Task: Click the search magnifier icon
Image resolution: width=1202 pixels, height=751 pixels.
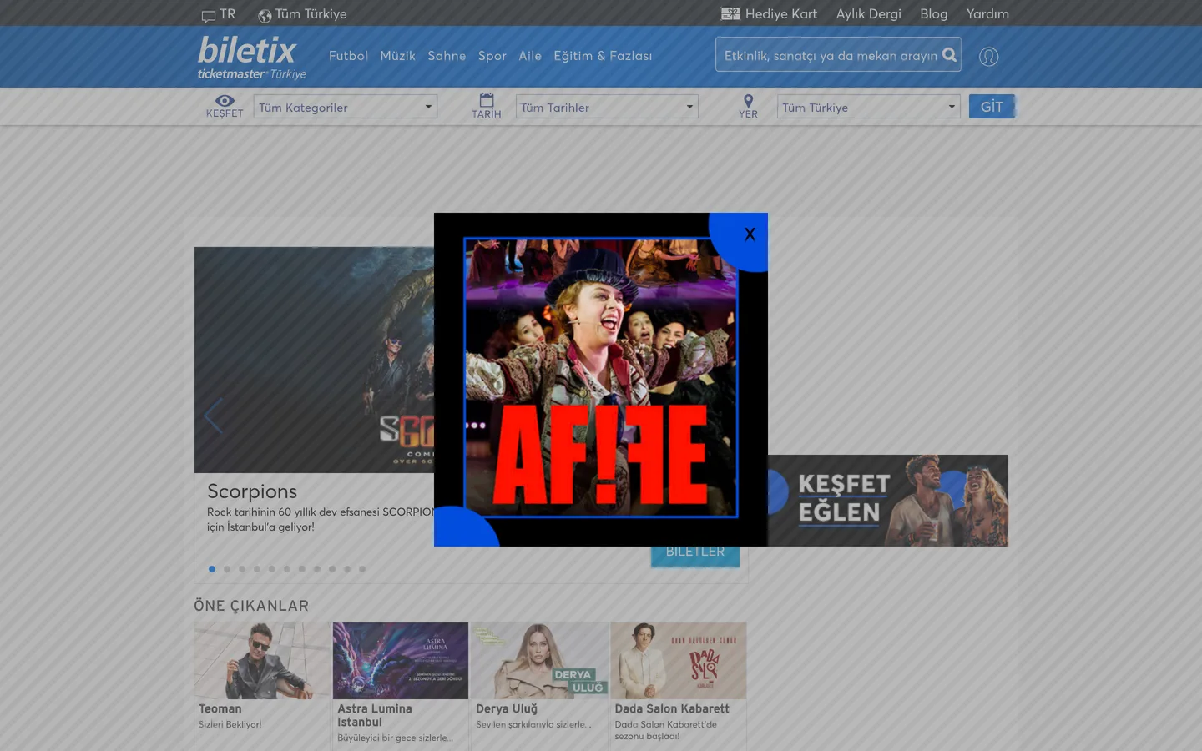Action: (949, 55)
